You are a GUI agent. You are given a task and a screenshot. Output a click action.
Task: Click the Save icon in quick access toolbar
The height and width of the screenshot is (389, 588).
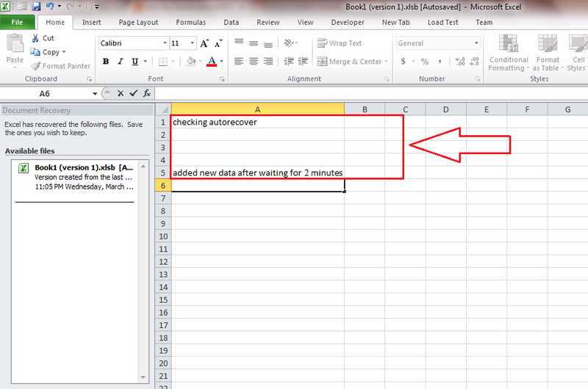[36, 7]
